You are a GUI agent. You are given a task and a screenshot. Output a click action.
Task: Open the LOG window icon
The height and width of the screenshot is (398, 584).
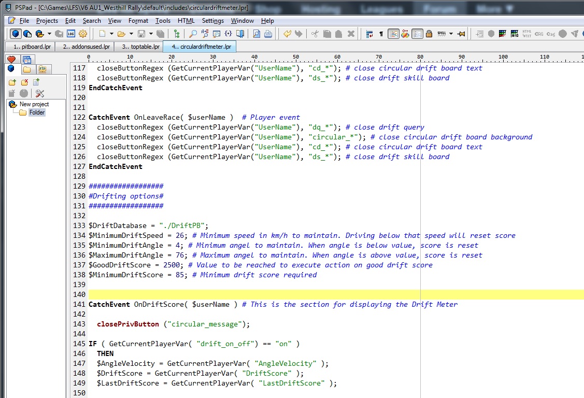click(71, 34)
